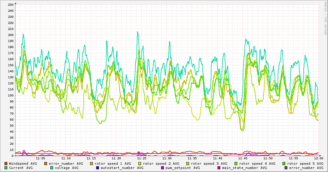Click the gray error_number AVG legend swatch
The width and height of the screenshot is (328, 172).
[286, 168]
